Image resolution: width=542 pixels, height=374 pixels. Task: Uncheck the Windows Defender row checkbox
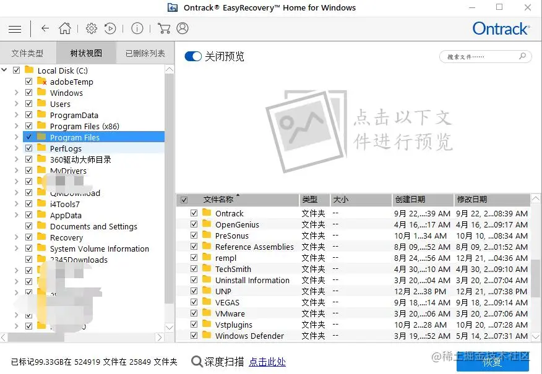(x=194, y=335)
